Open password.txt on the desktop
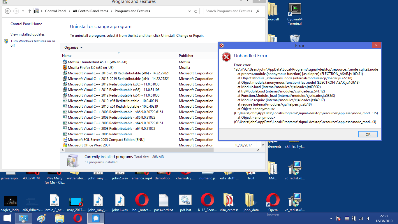398x224 pixels. pyautogui.click(x=163, y=201)
